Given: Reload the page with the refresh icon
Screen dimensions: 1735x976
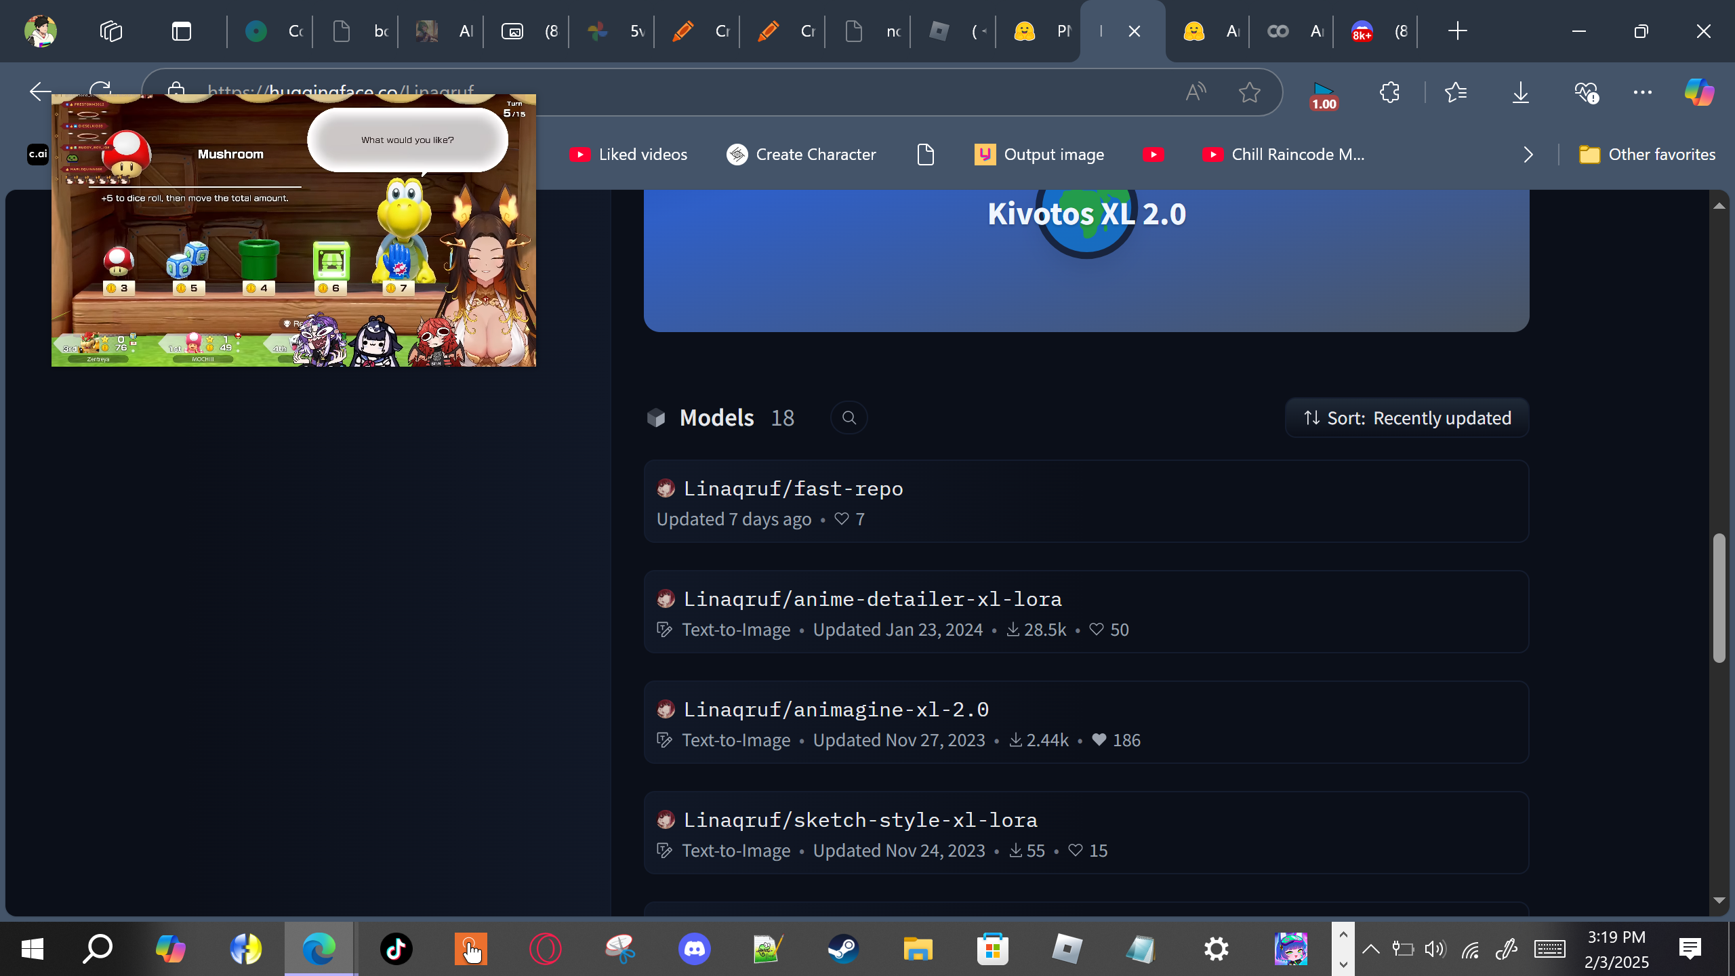Looking at the screenshot, I should [100, 88].
